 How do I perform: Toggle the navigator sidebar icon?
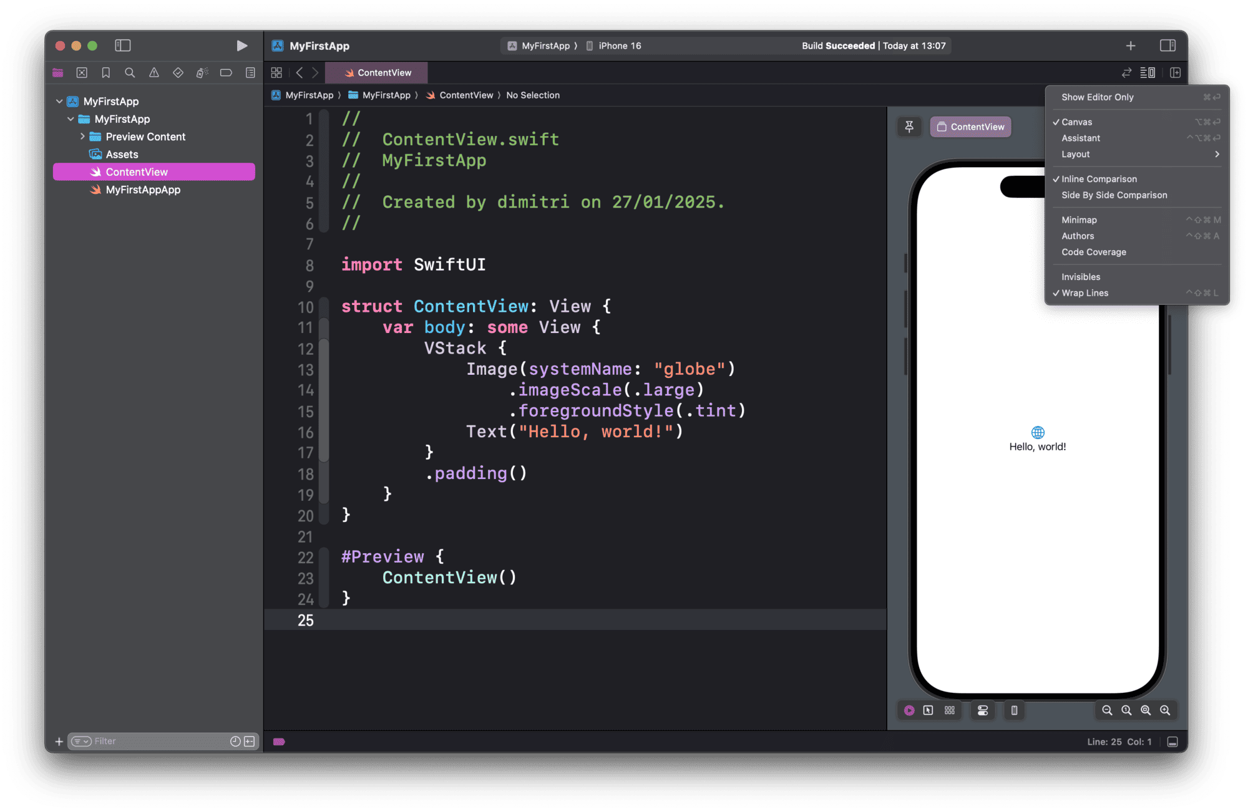123,46
